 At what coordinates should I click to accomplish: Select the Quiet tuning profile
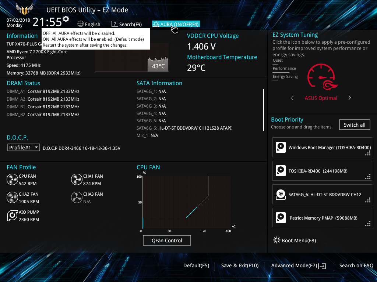(278, 61)
